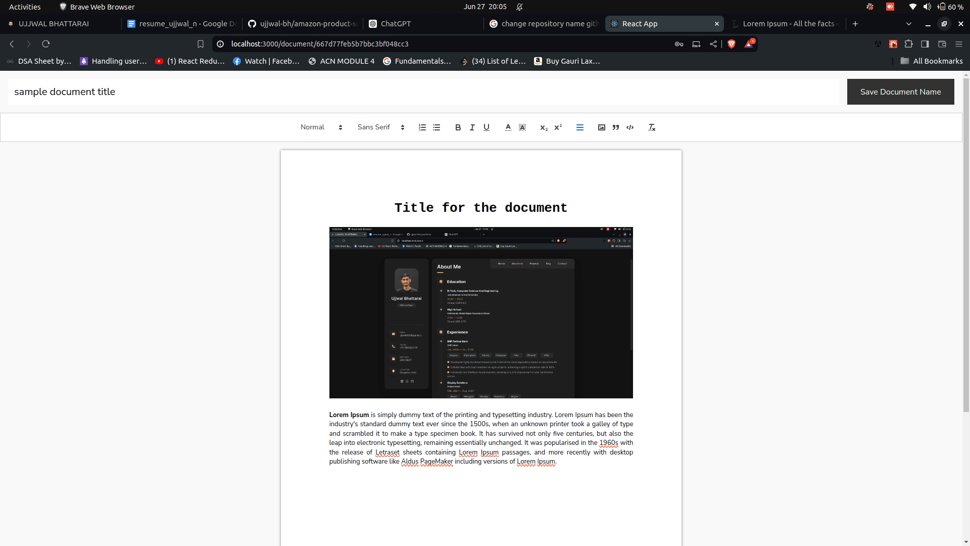Open a new browser tab
The height and width of the screenshot is (546, 970).
tap(855, 24)
